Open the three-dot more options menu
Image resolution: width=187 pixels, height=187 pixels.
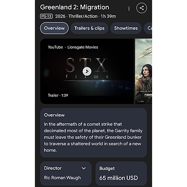(x=129, y=9)
